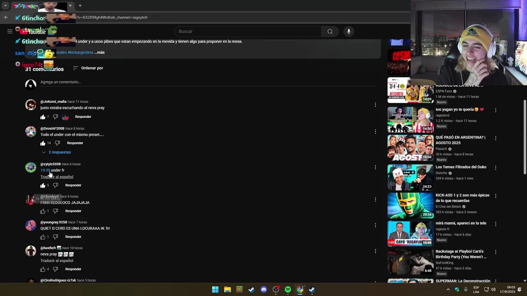Open Spotify from the taskbar
This screenshot has width=527, height=296.
click(288, 289)
